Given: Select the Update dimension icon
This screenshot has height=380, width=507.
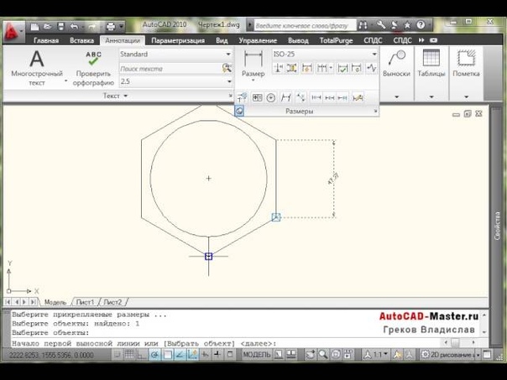Looking at the screenshot, I should click(x=356, y=68).
